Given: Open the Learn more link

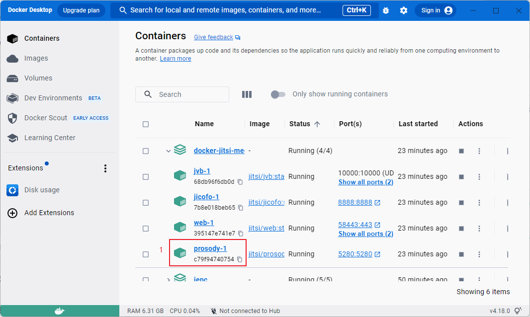Looking at the screenshot, I should click(176, 59).
